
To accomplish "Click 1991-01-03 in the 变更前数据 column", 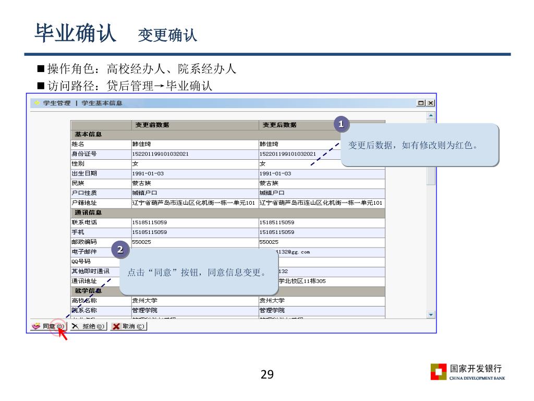I will pyautogui.click(x=148, y=173).
